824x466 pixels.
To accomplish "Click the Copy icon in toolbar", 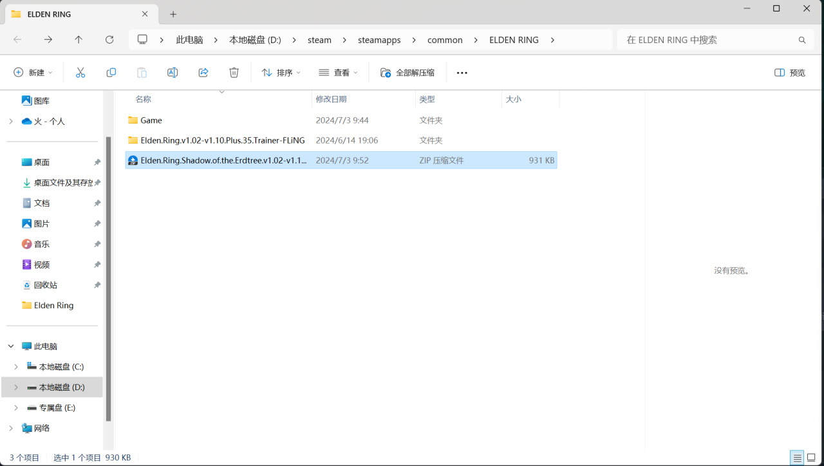I will coord(111,73).
